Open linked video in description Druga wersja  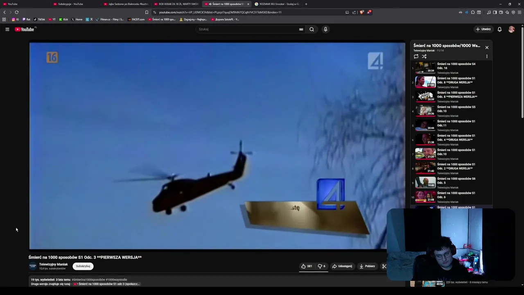coord(106,284)
